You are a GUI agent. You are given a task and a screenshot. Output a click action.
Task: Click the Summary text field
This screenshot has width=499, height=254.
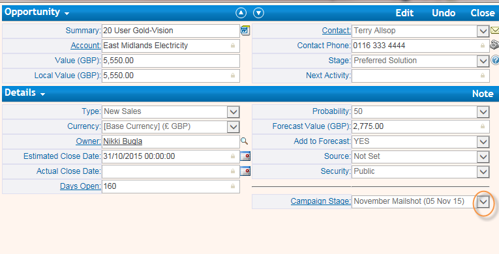pos(171,31)
